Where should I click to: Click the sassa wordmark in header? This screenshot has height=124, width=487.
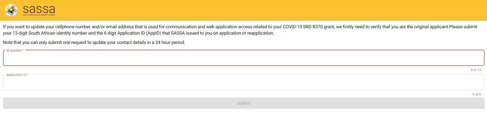[x=39, y=9]
